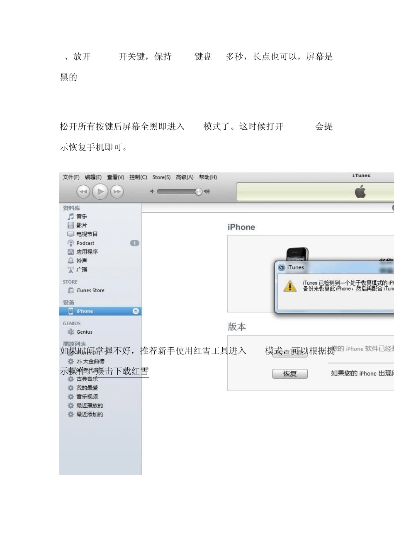This screenshot has height=557, width=394.
Task: Click the next track fast-forward button
Action: pos(117,191)
